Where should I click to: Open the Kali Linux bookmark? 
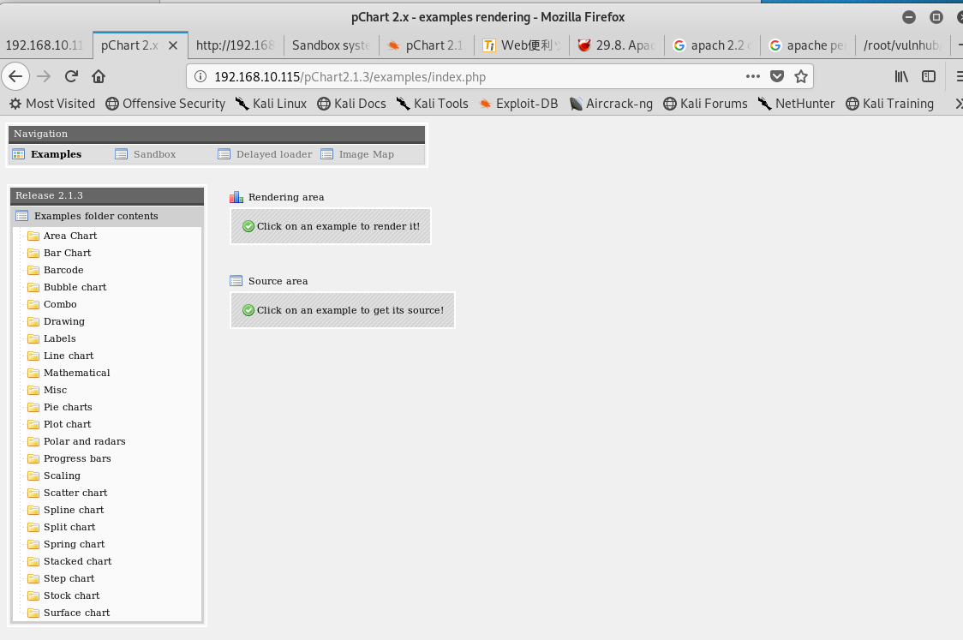point(271,104)
